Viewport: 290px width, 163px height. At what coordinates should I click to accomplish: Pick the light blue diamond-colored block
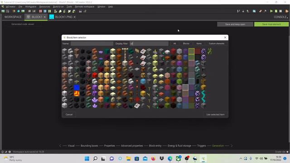pyautogui.click(x=143, y=81)
